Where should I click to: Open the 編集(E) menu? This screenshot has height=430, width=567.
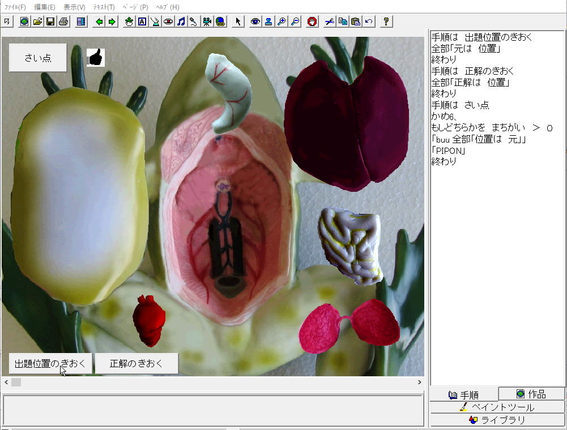pos(45,7)
